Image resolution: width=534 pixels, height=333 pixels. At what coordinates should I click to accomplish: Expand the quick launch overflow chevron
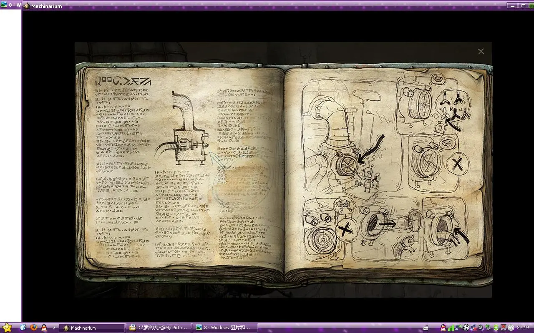click(54, 328)
